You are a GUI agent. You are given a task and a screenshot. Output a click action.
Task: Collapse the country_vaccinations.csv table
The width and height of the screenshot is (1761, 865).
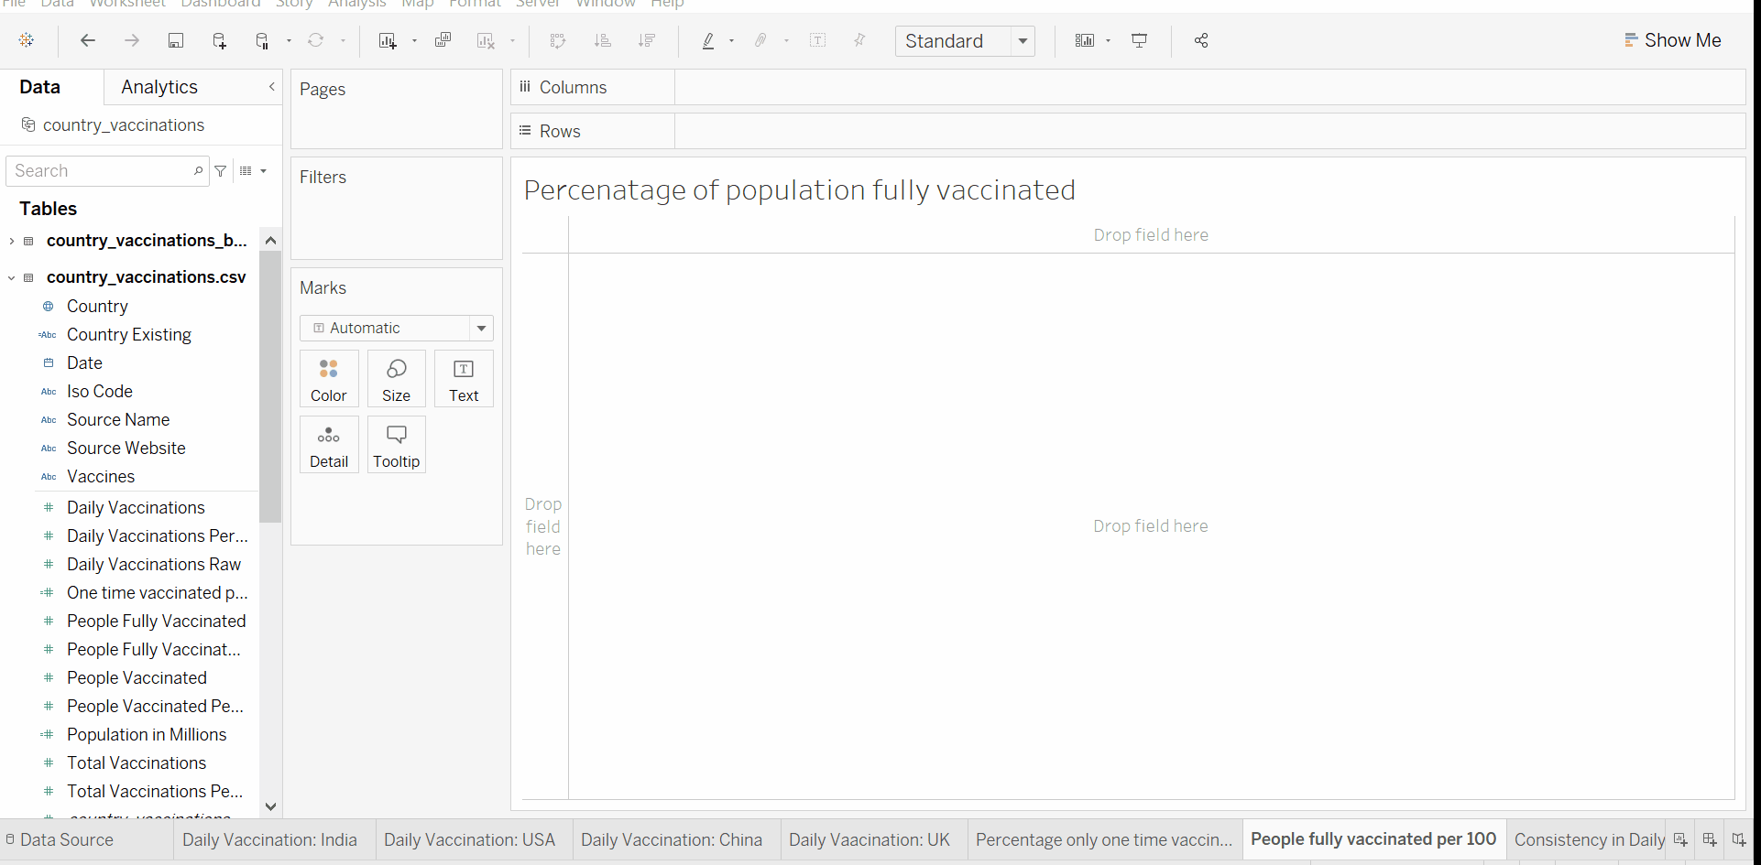(11, 277)
